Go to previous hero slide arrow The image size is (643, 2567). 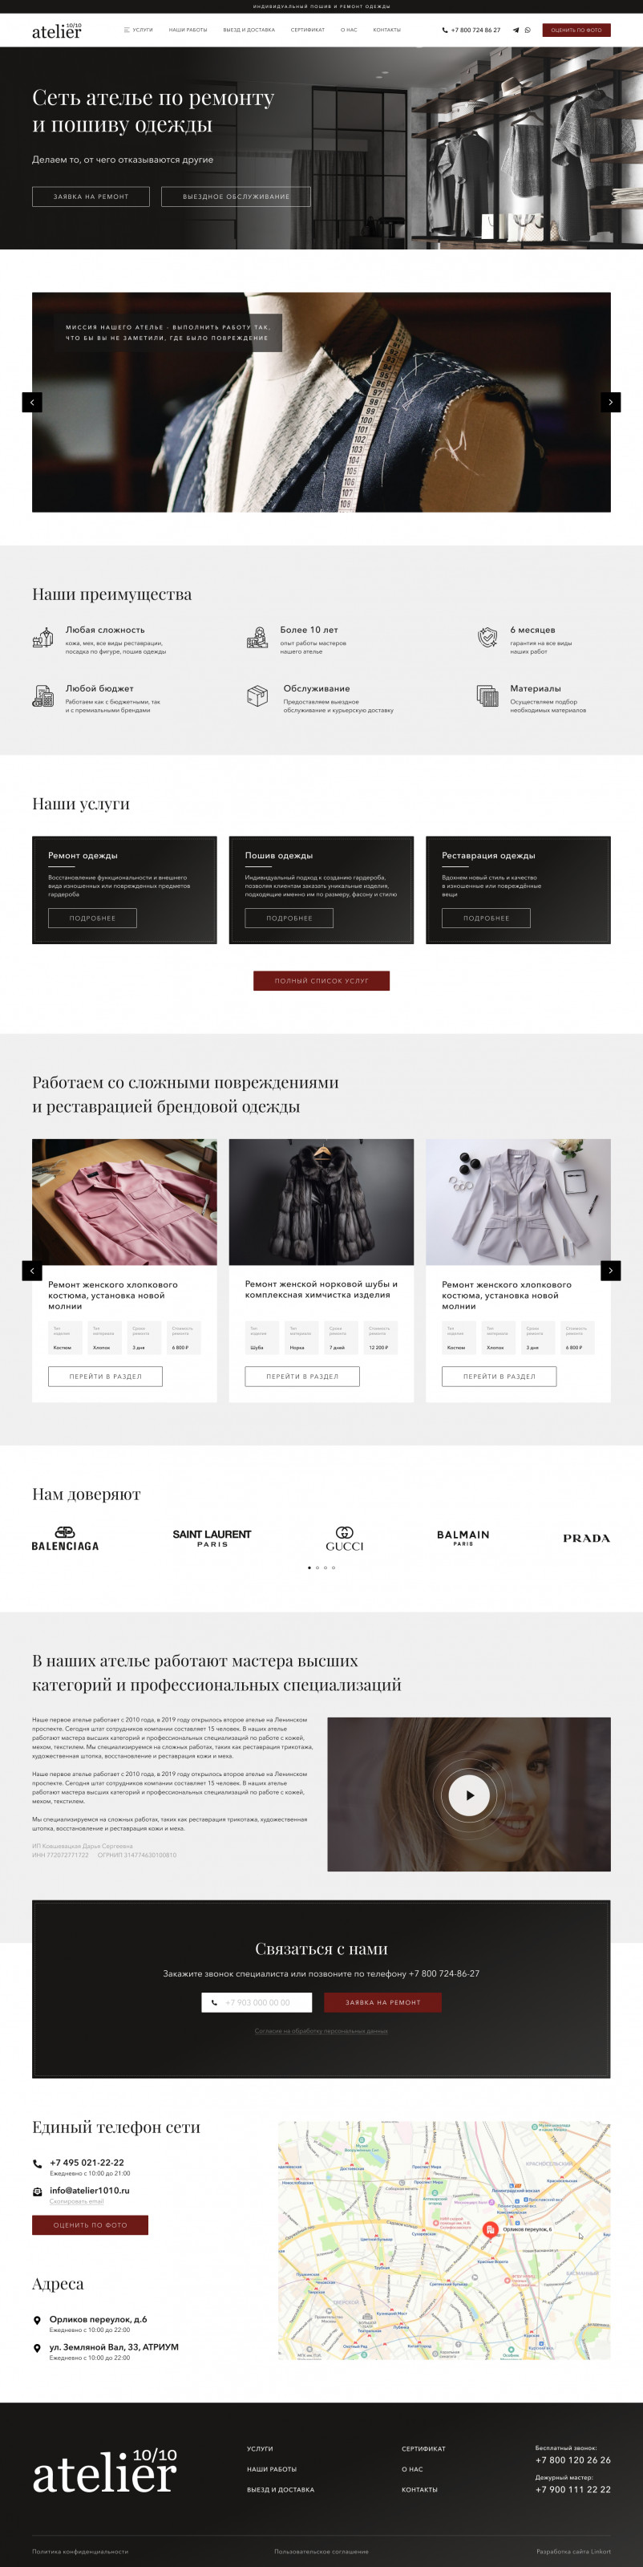coord(32,402)
